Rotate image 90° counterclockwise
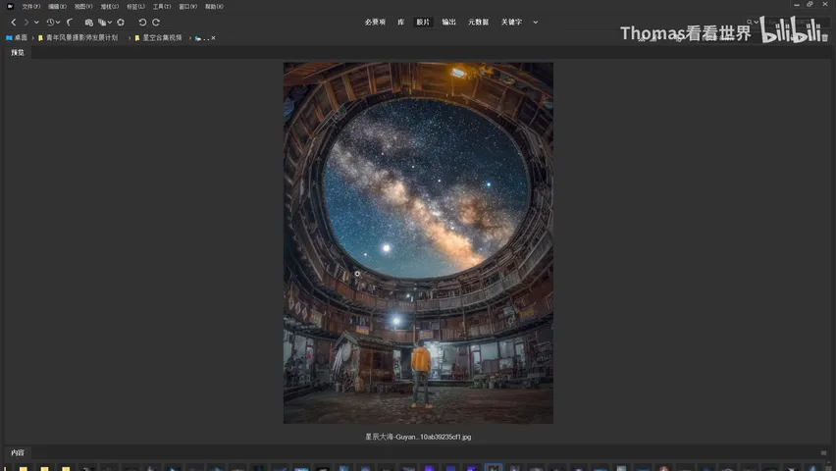 142,23
